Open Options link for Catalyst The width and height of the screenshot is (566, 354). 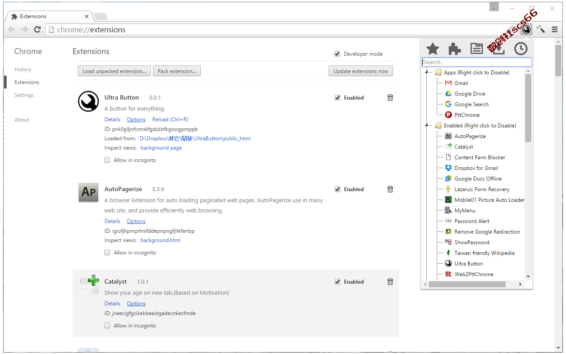point(136,304)
